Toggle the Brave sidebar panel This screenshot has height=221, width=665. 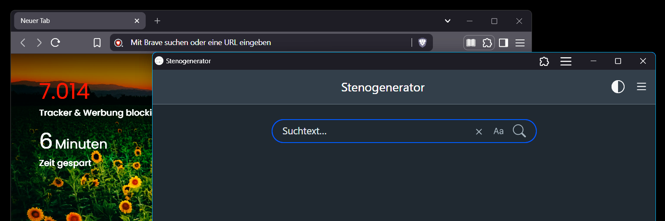click(503, 42)
